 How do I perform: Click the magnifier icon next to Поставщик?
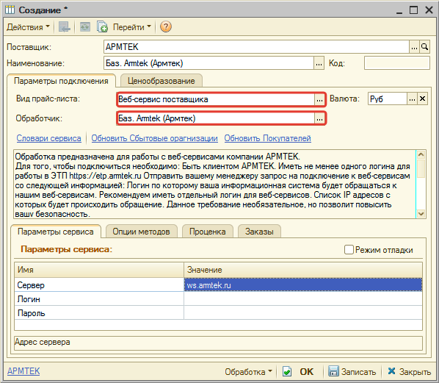[x=425, y=47]
